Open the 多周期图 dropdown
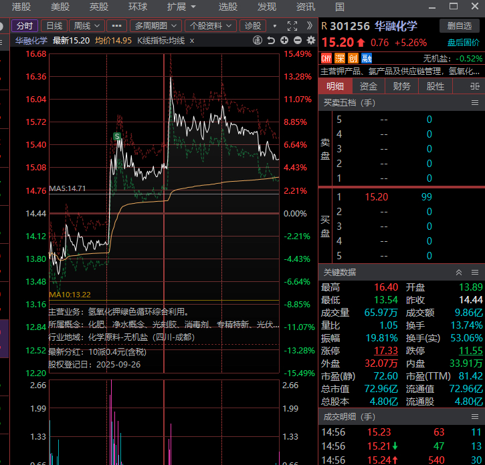This screenshot has height=465, width=485. [x=156, y=26]
